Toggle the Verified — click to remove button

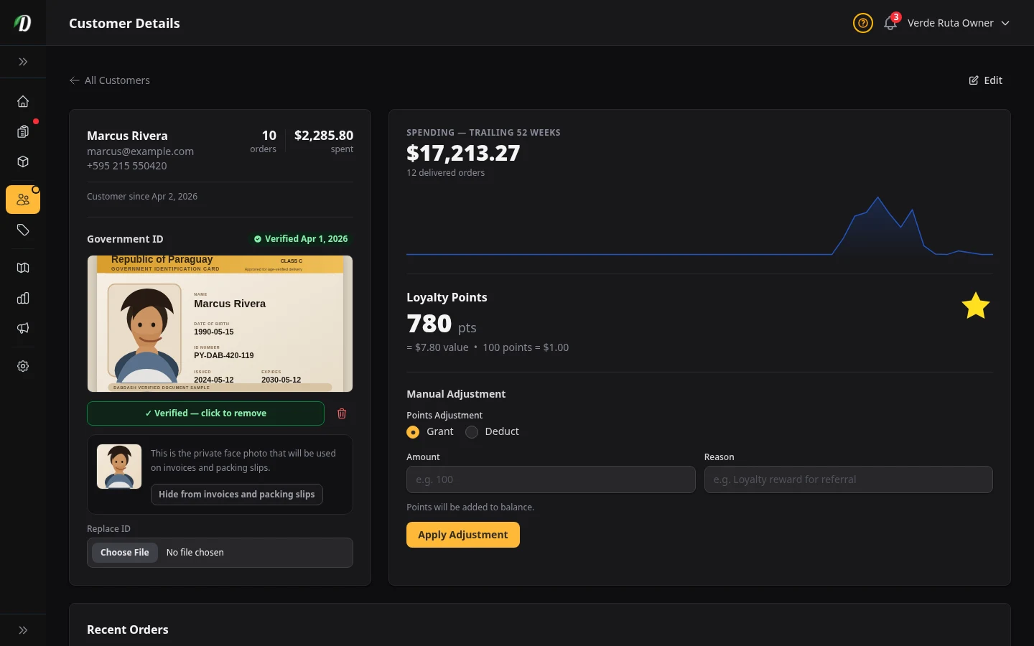click(205, 413)
